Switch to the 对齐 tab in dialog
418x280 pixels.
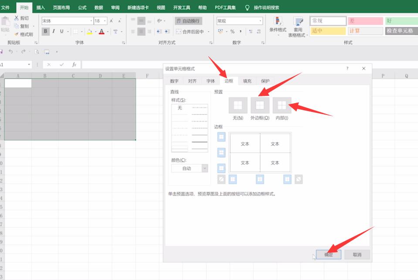pos(192,81)
